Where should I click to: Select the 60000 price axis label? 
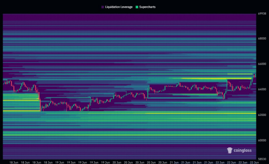coord(262,140)
